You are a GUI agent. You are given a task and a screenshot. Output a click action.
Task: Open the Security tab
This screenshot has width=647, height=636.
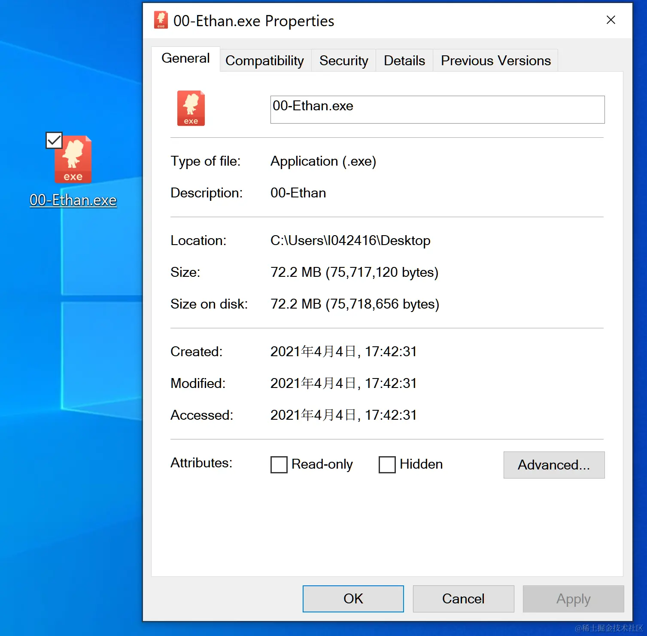(x=344, y=61)
